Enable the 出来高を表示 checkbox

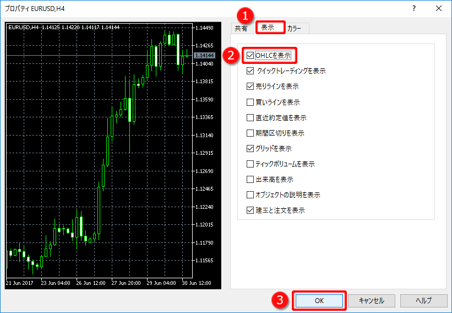pyautogui.click(x=251, y=179)
